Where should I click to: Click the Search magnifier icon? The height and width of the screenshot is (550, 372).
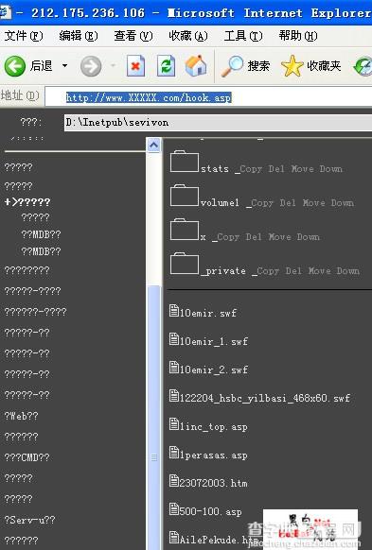click(x=232, y=66)
